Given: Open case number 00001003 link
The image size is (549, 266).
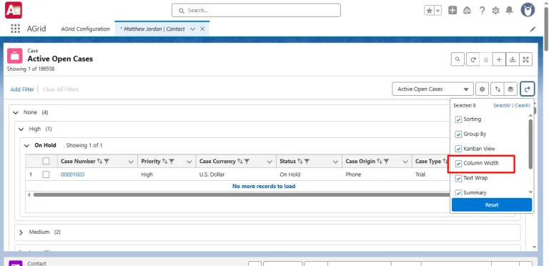Looking at the screenshot, I should coord(72,174).
